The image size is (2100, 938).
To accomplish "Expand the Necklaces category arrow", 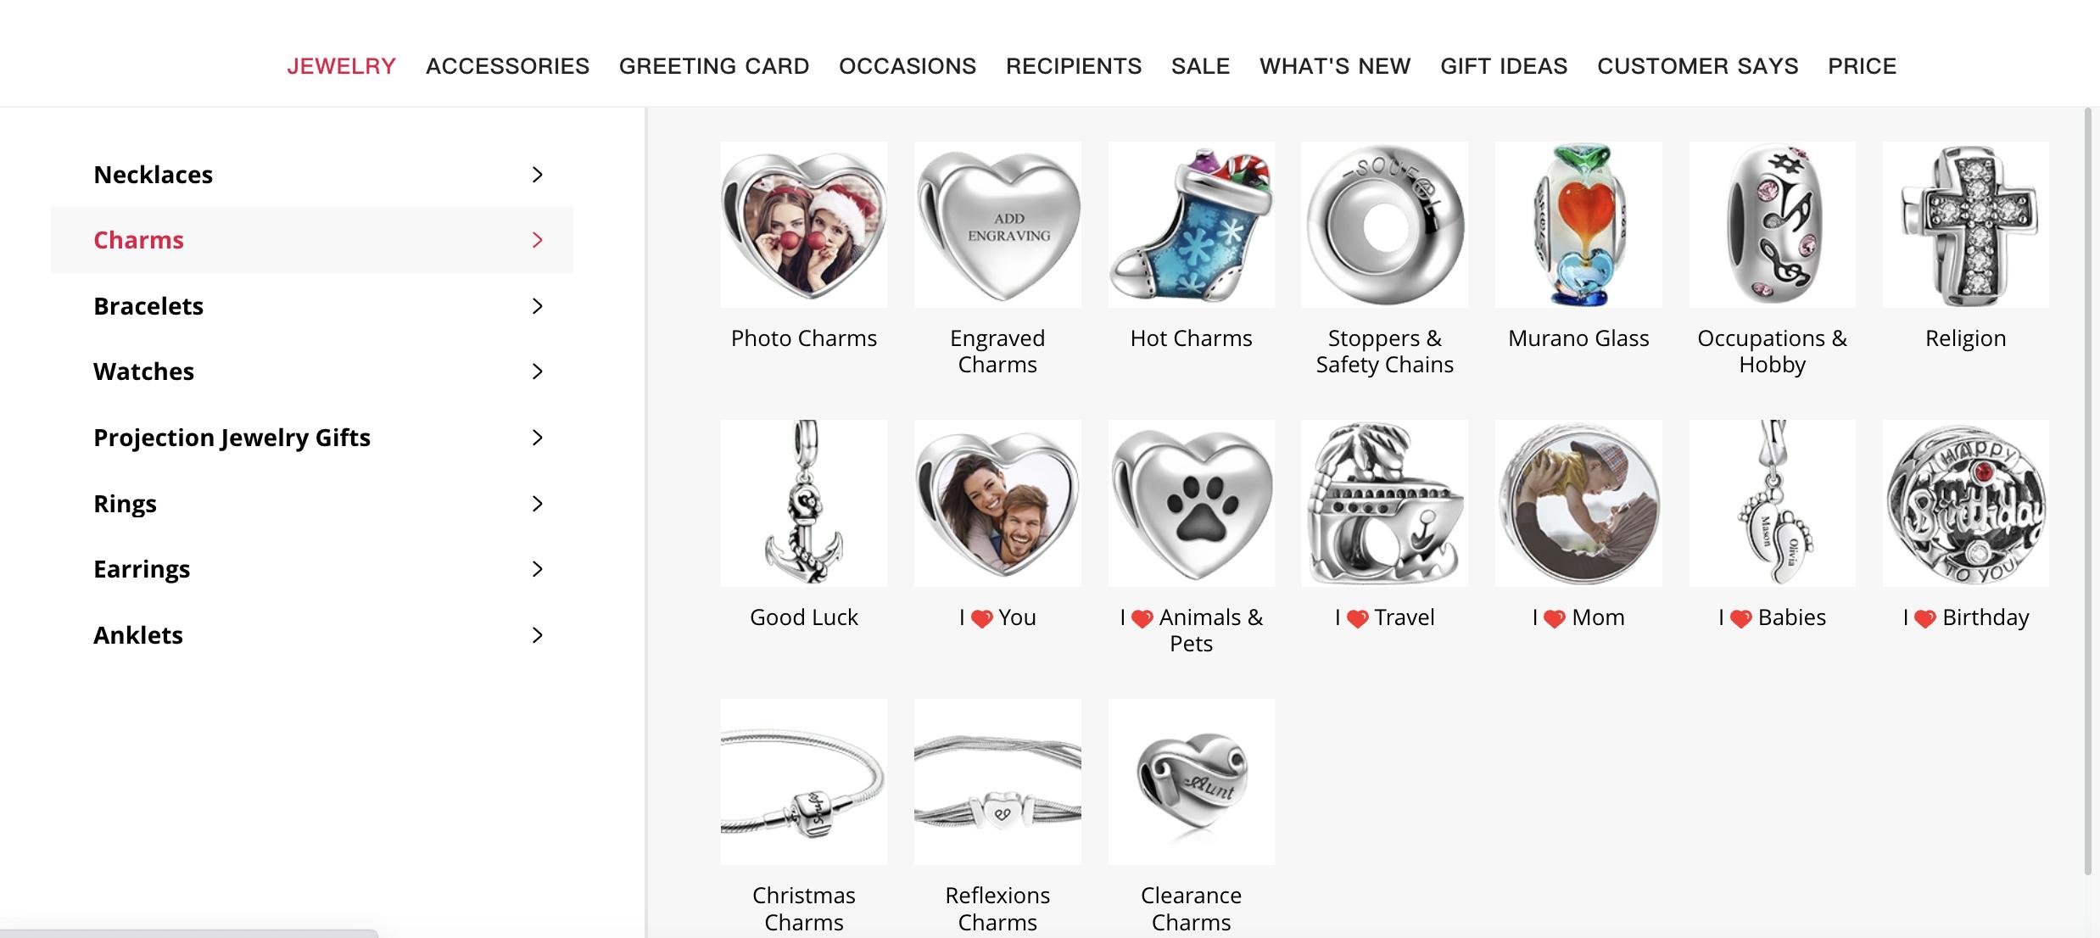I will pos(537,175).
